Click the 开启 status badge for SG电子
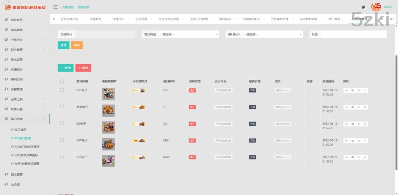Viewport: 398px width, 195px height. (252, 124)
